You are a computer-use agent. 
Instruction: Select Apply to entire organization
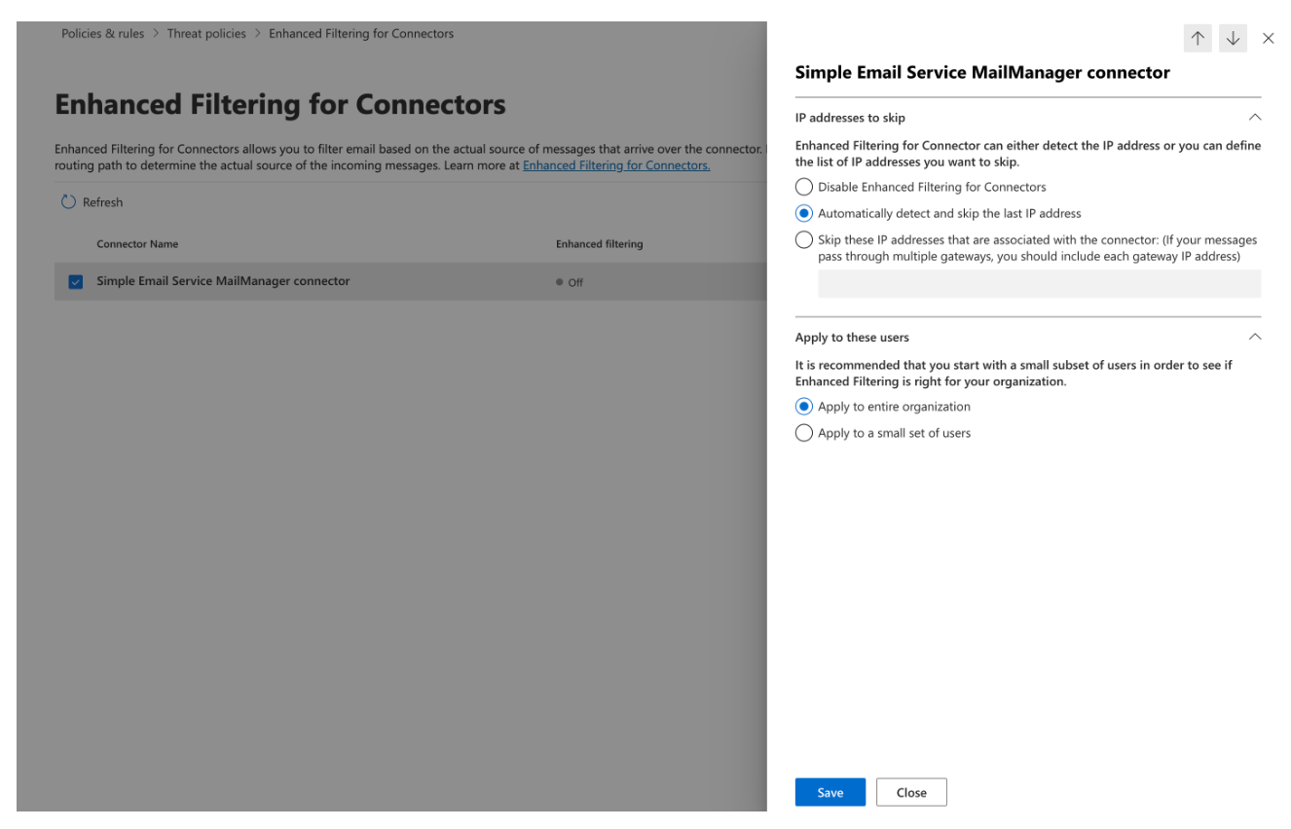click(804, 406)
